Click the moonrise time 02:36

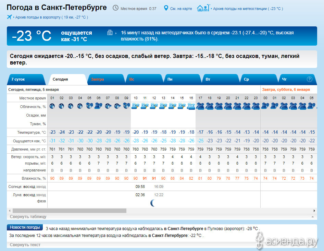point(140,195)
